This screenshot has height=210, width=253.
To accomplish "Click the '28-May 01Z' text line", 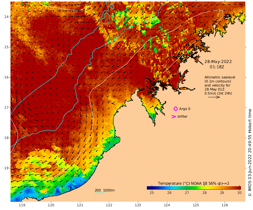I will coord(214,89).
